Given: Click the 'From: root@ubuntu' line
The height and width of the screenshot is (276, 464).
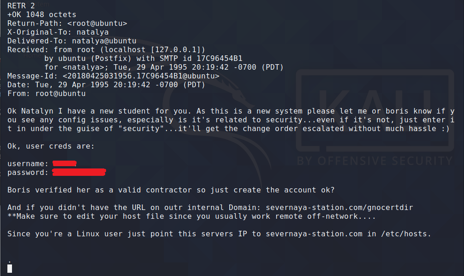Looking at the screenshot, I should click(x=47, y=94).
